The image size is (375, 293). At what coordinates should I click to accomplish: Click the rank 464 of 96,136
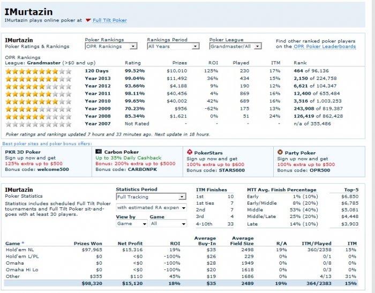click(x=311, y=71)
